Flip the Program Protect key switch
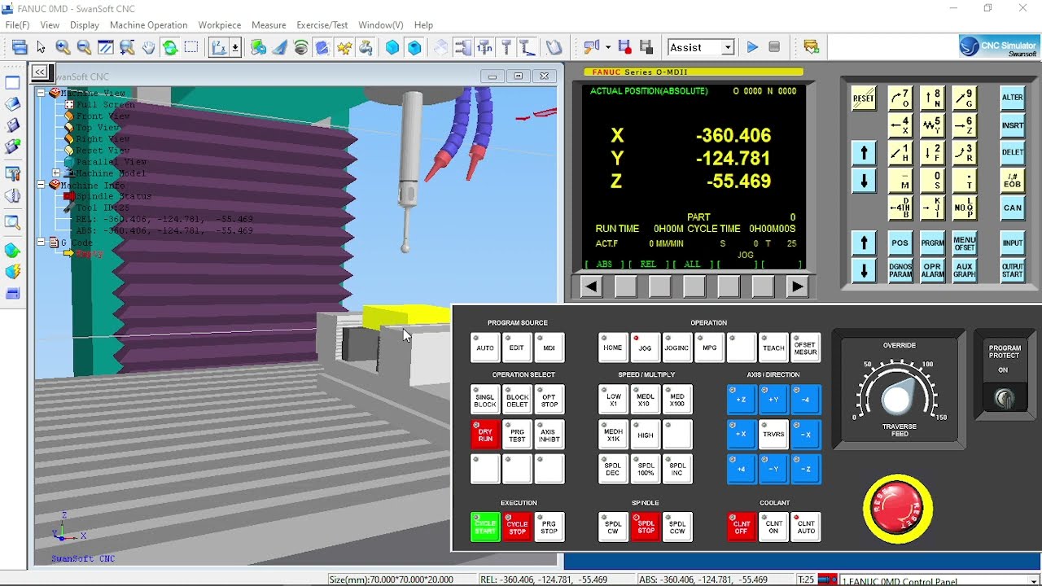 click(x=1004, y=398)
